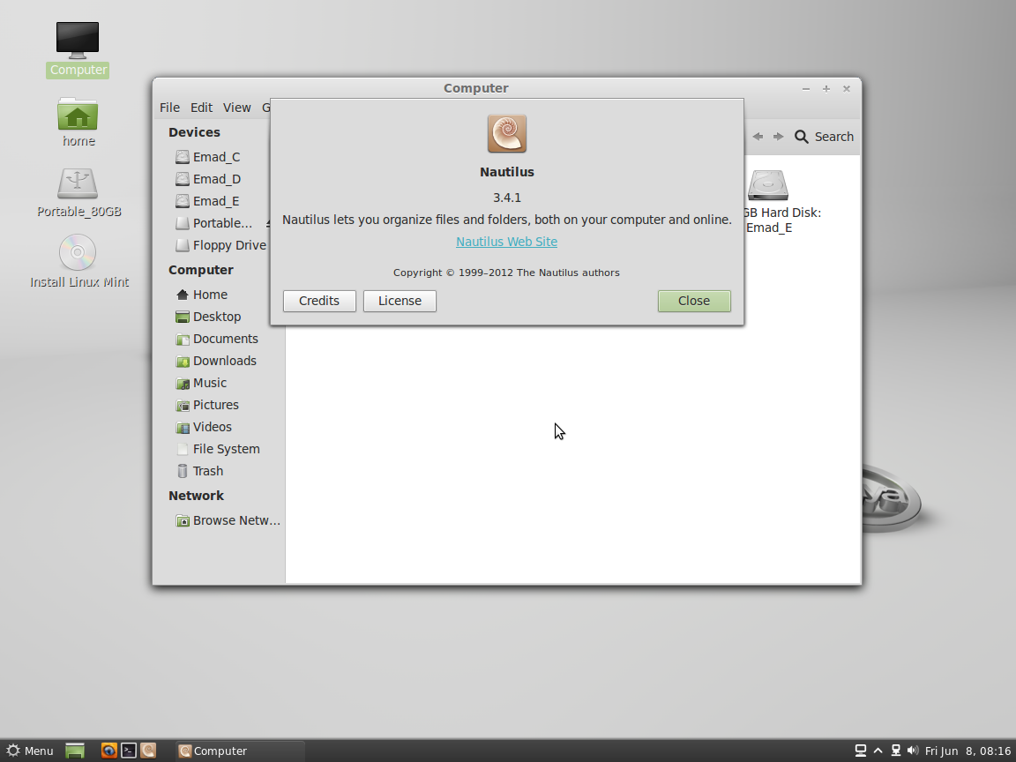
Task: Maximize the Computer window
Action: (x=826, y=89)
